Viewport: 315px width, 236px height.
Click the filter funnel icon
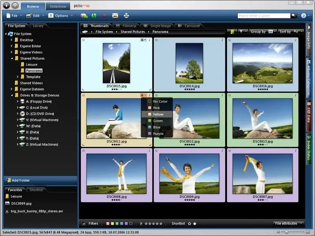pyautogui.click(x=241, y=31)
